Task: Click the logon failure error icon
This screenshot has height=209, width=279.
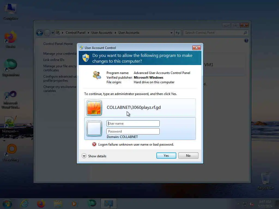Action: click(94, 144)
